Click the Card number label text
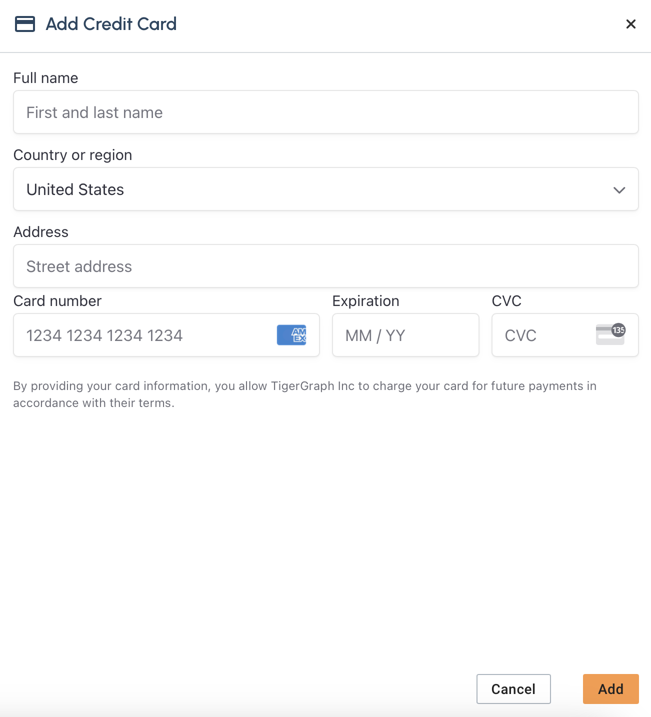 point(57,300)
